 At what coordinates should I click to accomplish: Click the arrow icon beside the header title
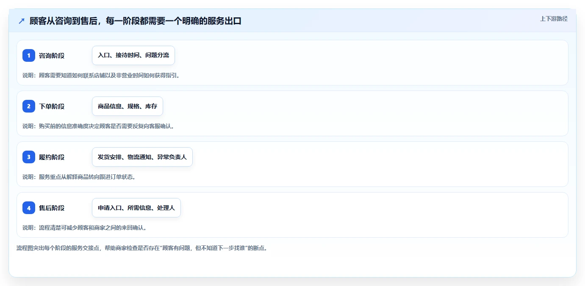point(22,21)
